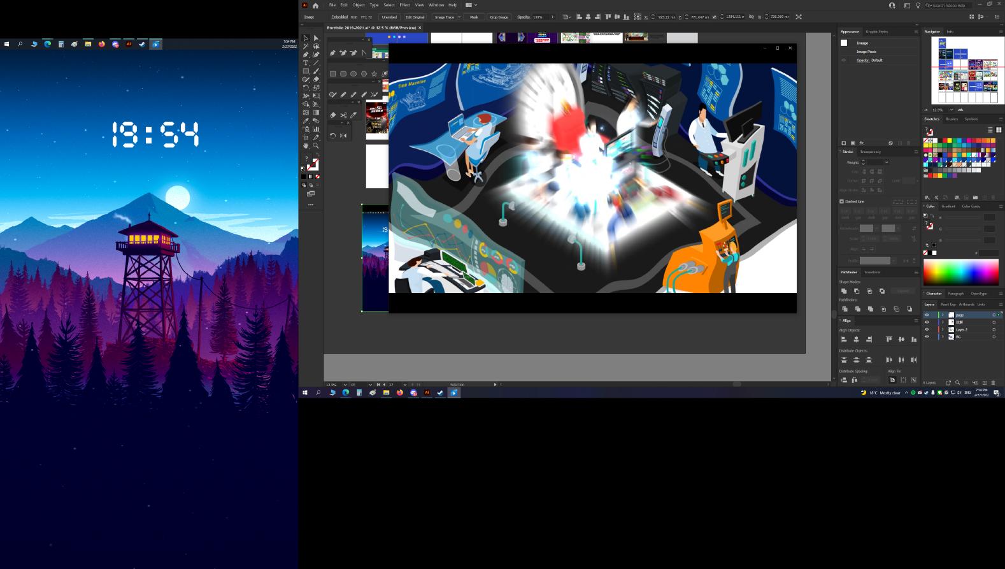Set paint mode to None below fill/stroke
The width and height of the screenshot is (1005, 569).
point(317,176)
